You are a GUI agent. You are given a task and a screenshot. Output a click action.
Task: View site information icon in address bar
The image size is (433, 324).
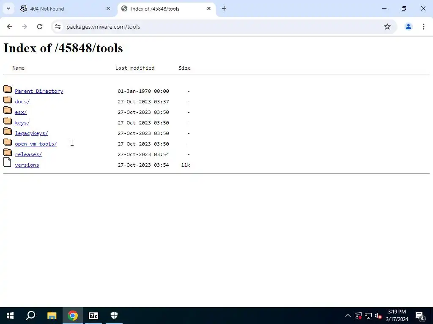58,27
